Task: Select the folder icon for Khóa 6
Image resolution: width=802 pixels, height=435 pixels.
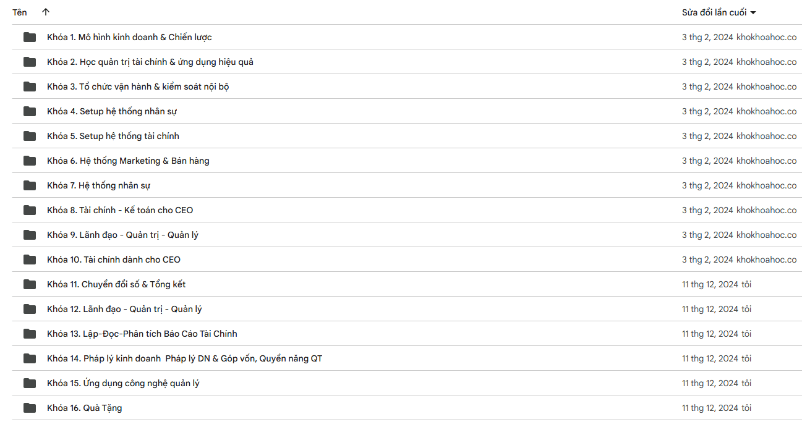Action: 30,161
